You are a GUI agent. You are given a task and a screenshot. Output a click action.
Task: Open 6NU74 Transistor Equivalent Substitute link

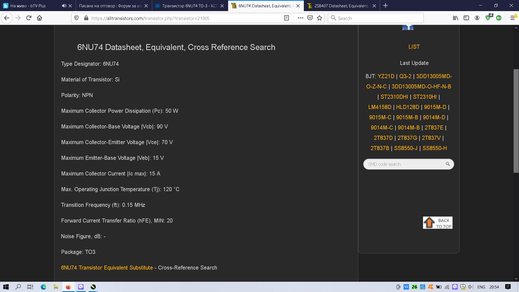(x=107, y=268)
